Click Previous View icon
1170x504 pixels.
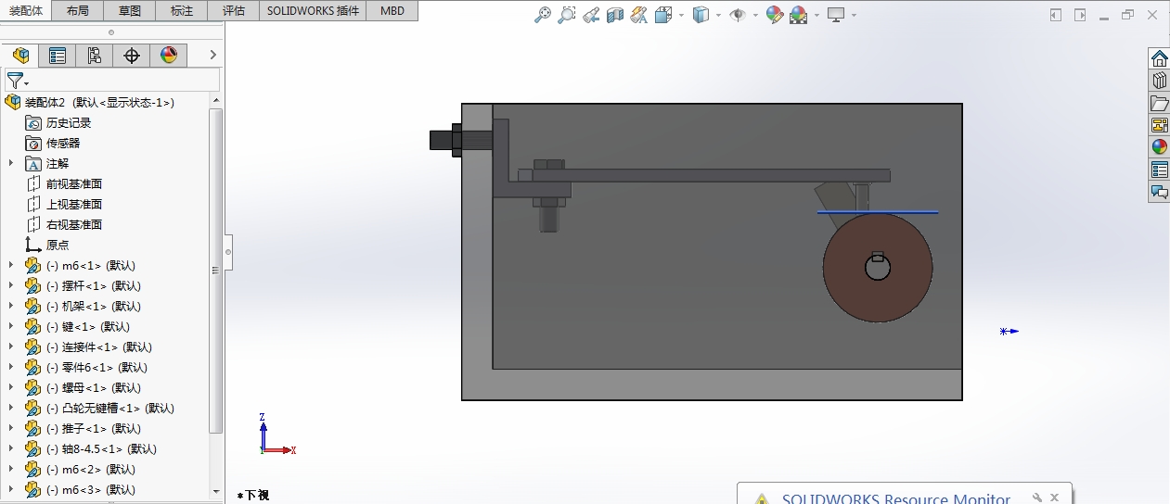point(591,15)
